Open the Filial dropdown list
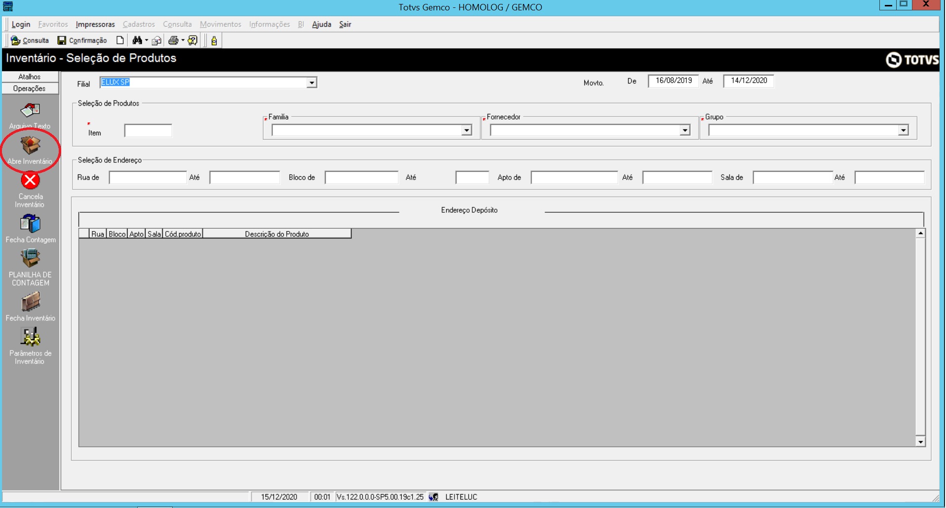946x508 pixels. coord(311,82)
